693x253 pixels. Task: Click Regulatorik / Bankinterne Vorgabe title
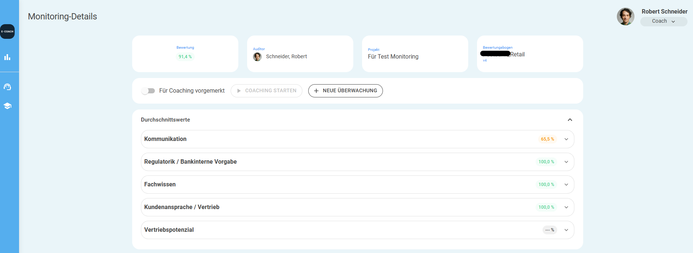(x=190, y=162)
